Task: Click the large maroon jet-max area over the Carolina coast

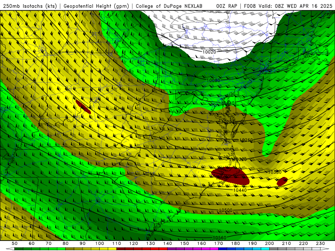Action: [231, 175]
